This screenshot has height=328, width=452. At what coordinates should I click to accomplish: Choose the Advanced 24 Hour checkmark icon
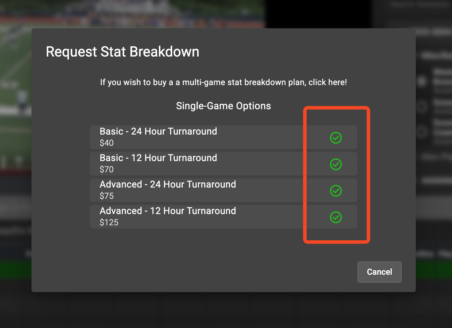tap(336, 190)
